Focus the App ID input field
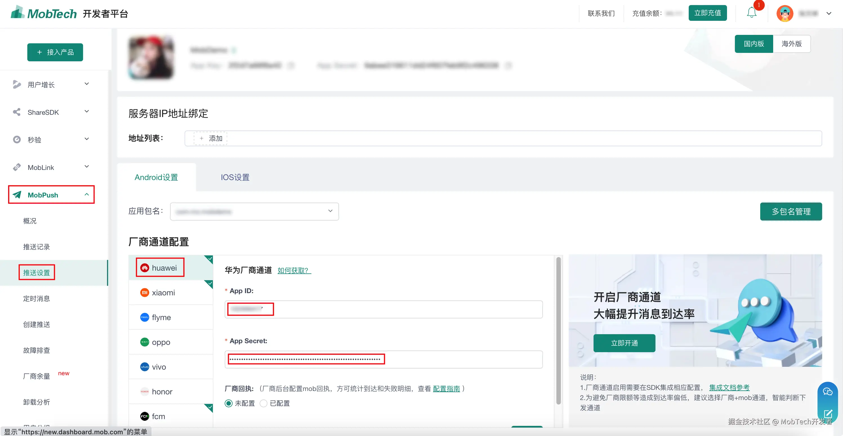 click(x=383, y=309)
